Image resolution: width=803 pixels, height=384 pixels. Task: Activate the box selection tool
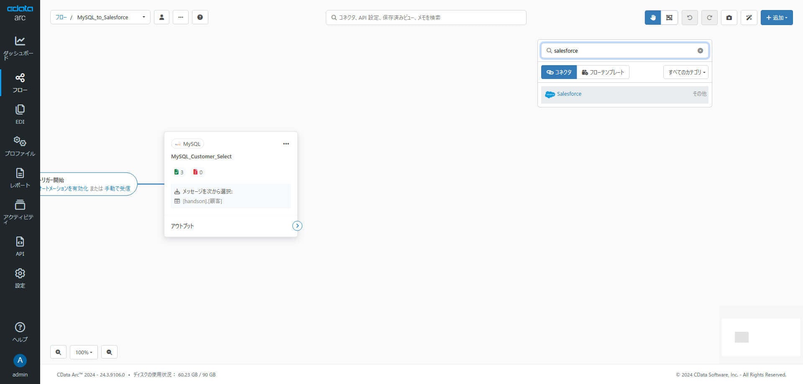(x=669, y=18)
